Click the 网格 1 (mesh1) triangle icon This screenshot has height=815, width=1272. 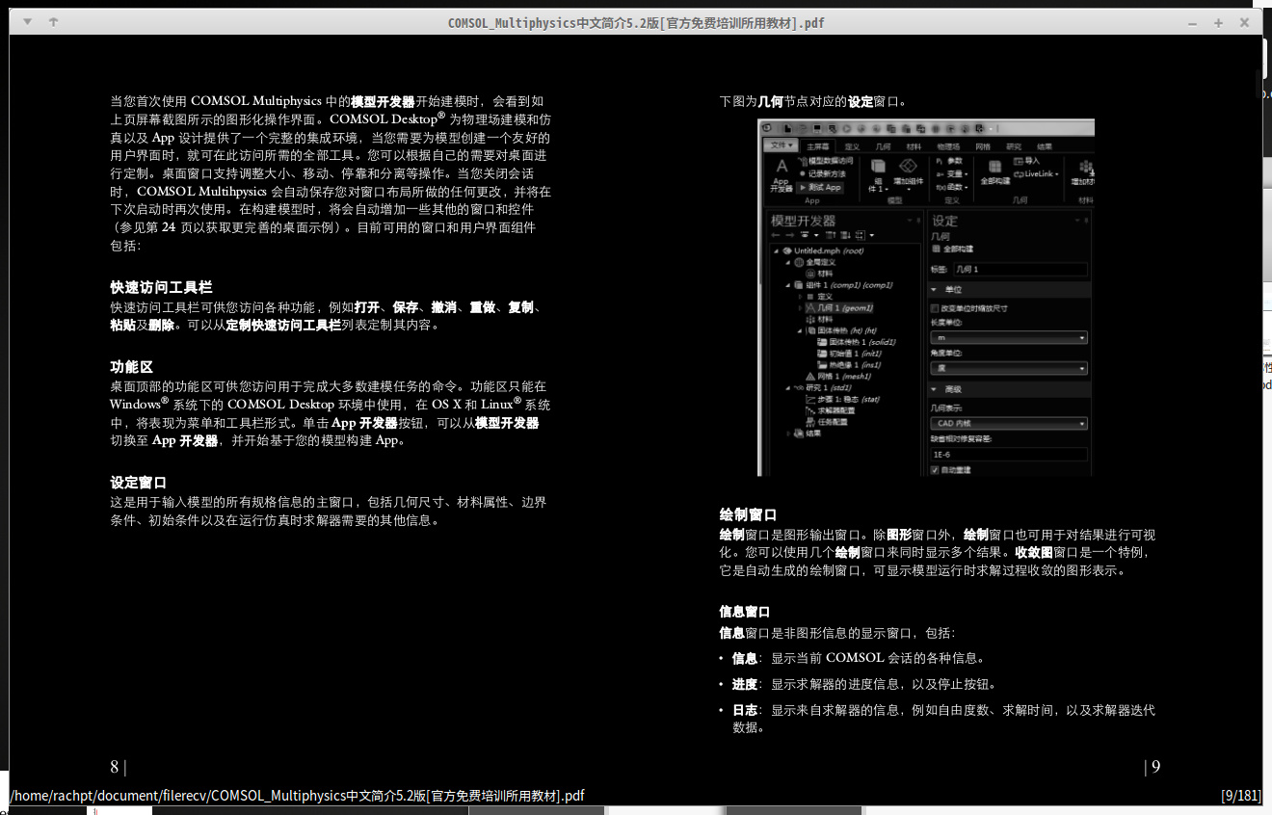coord(810,377)
